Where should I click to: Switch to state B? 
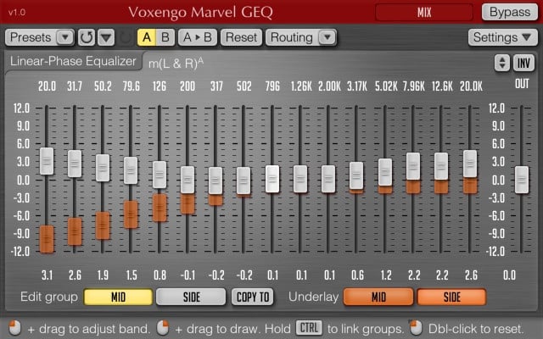(166, 37)
